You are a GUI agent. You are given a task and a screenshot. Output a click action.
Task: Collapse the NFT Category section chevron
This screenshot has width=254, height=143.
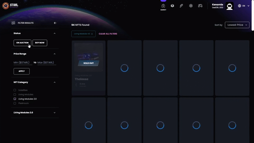(55, 82)
